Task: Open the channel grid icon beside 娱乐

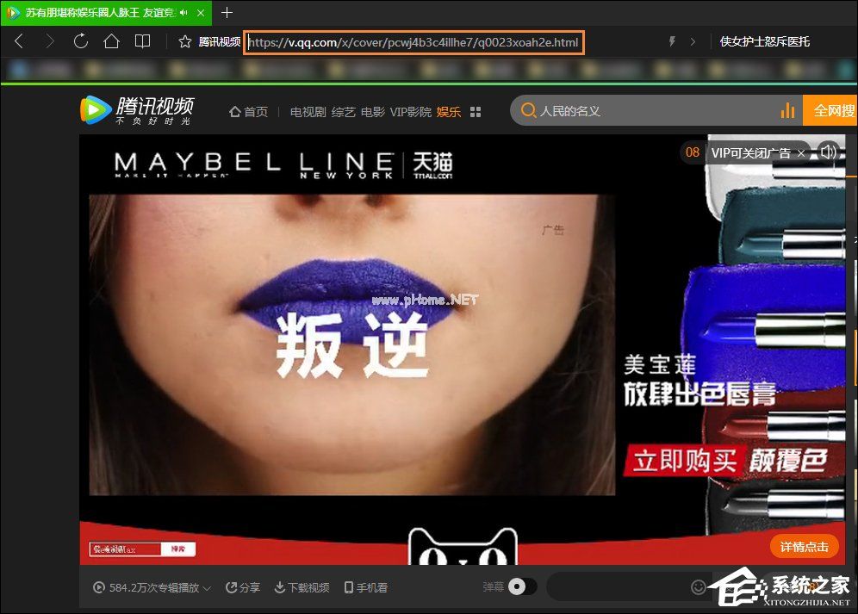Action: tap(475, 111)
